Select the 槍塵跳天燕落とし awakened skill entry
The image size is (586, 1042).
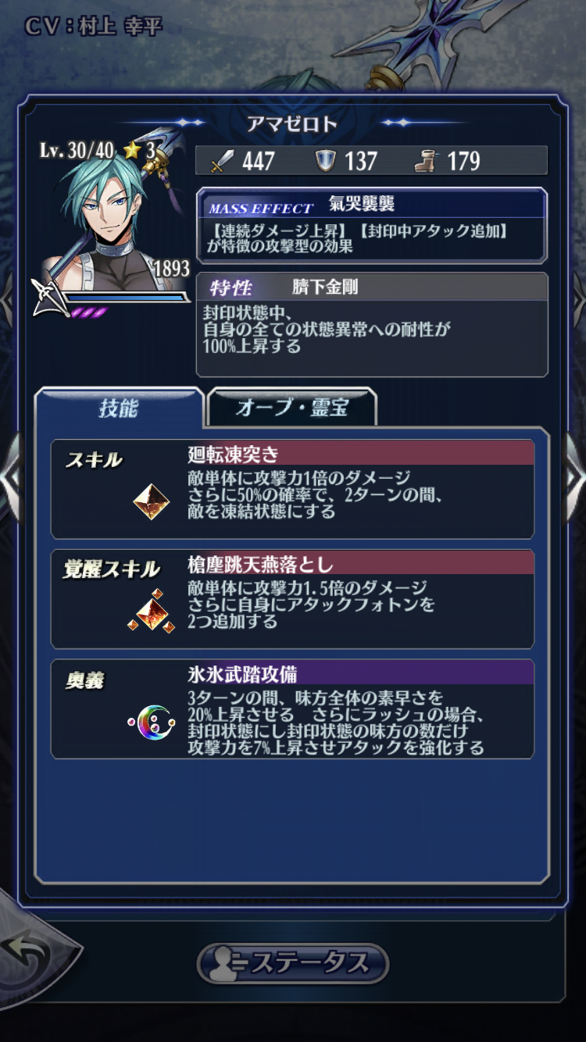click(x=293, y=599)
